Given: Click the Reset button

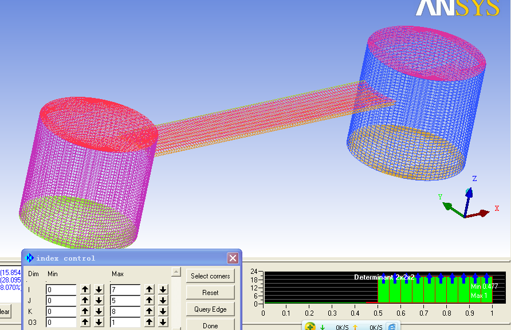Looking at the screenshot, I should 210,292.
